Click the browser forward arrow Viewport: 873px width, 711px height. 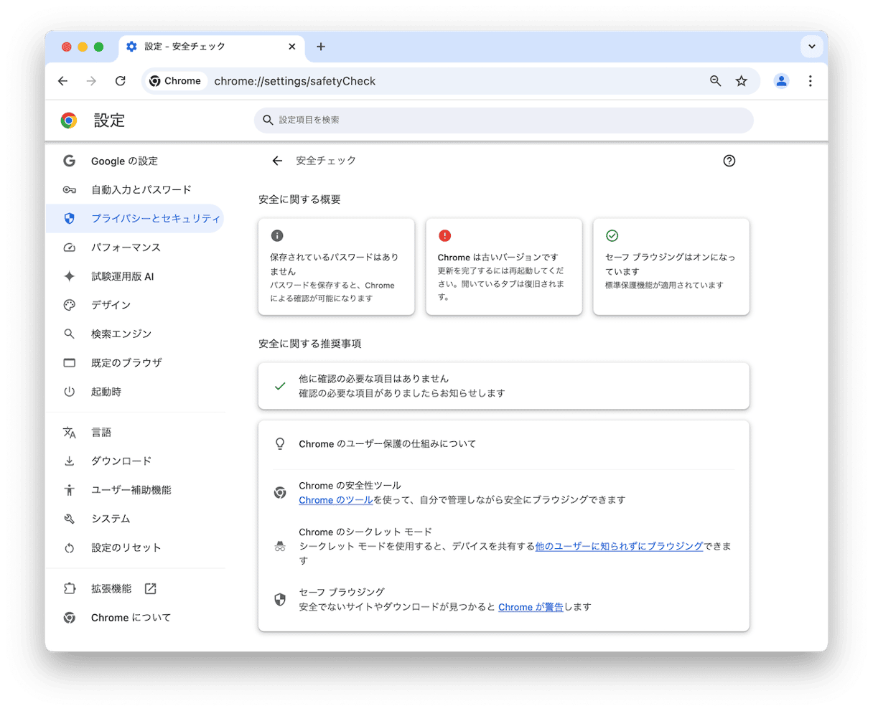(91, 81)
